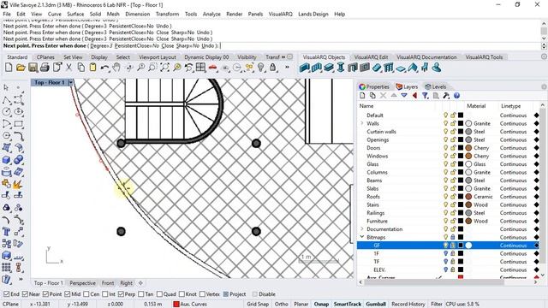Toggle Gumball in status bar
The height and width of the screenshot is (308, 548).
[376, 305]
